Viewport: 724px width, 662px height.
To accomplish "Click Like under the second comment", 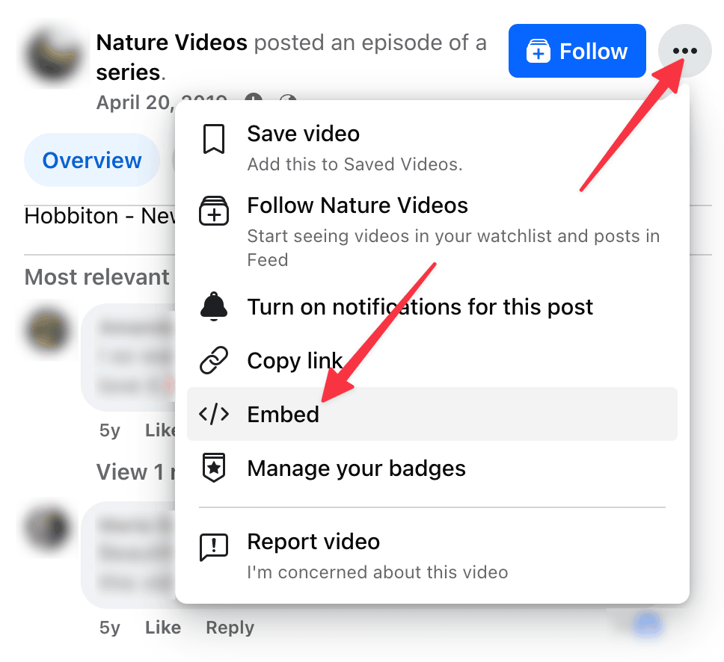I will point(163,628).
